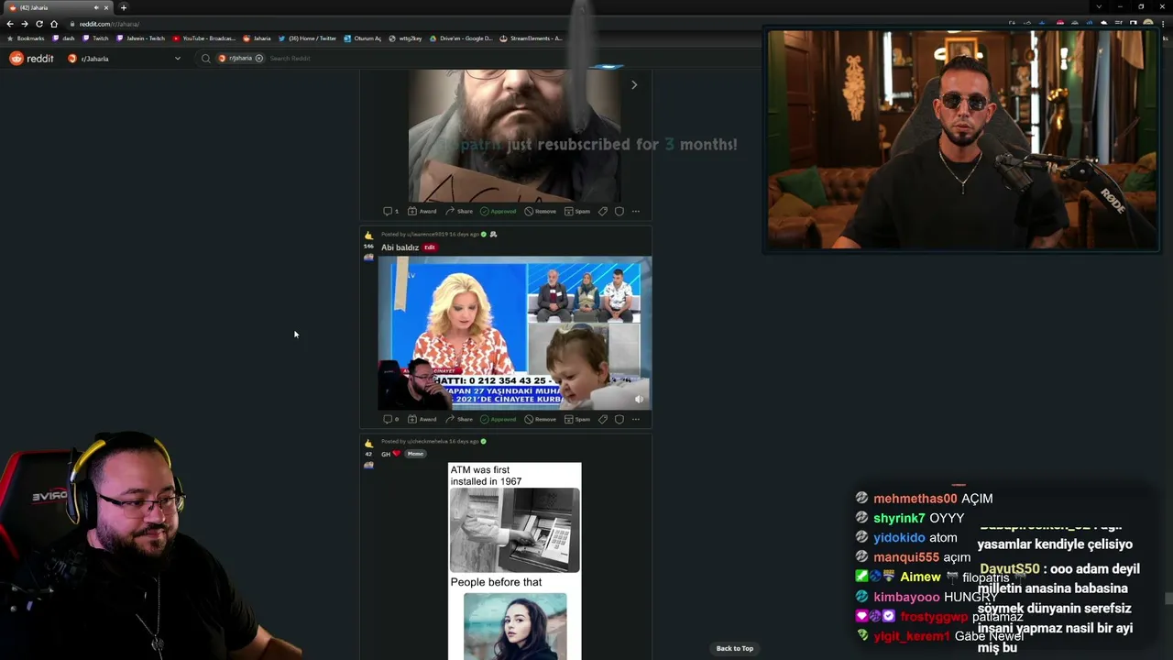1173x660 pixels.
Task: Expand the r/Jaharia community dropdown
Action: [x=178, y=59]
